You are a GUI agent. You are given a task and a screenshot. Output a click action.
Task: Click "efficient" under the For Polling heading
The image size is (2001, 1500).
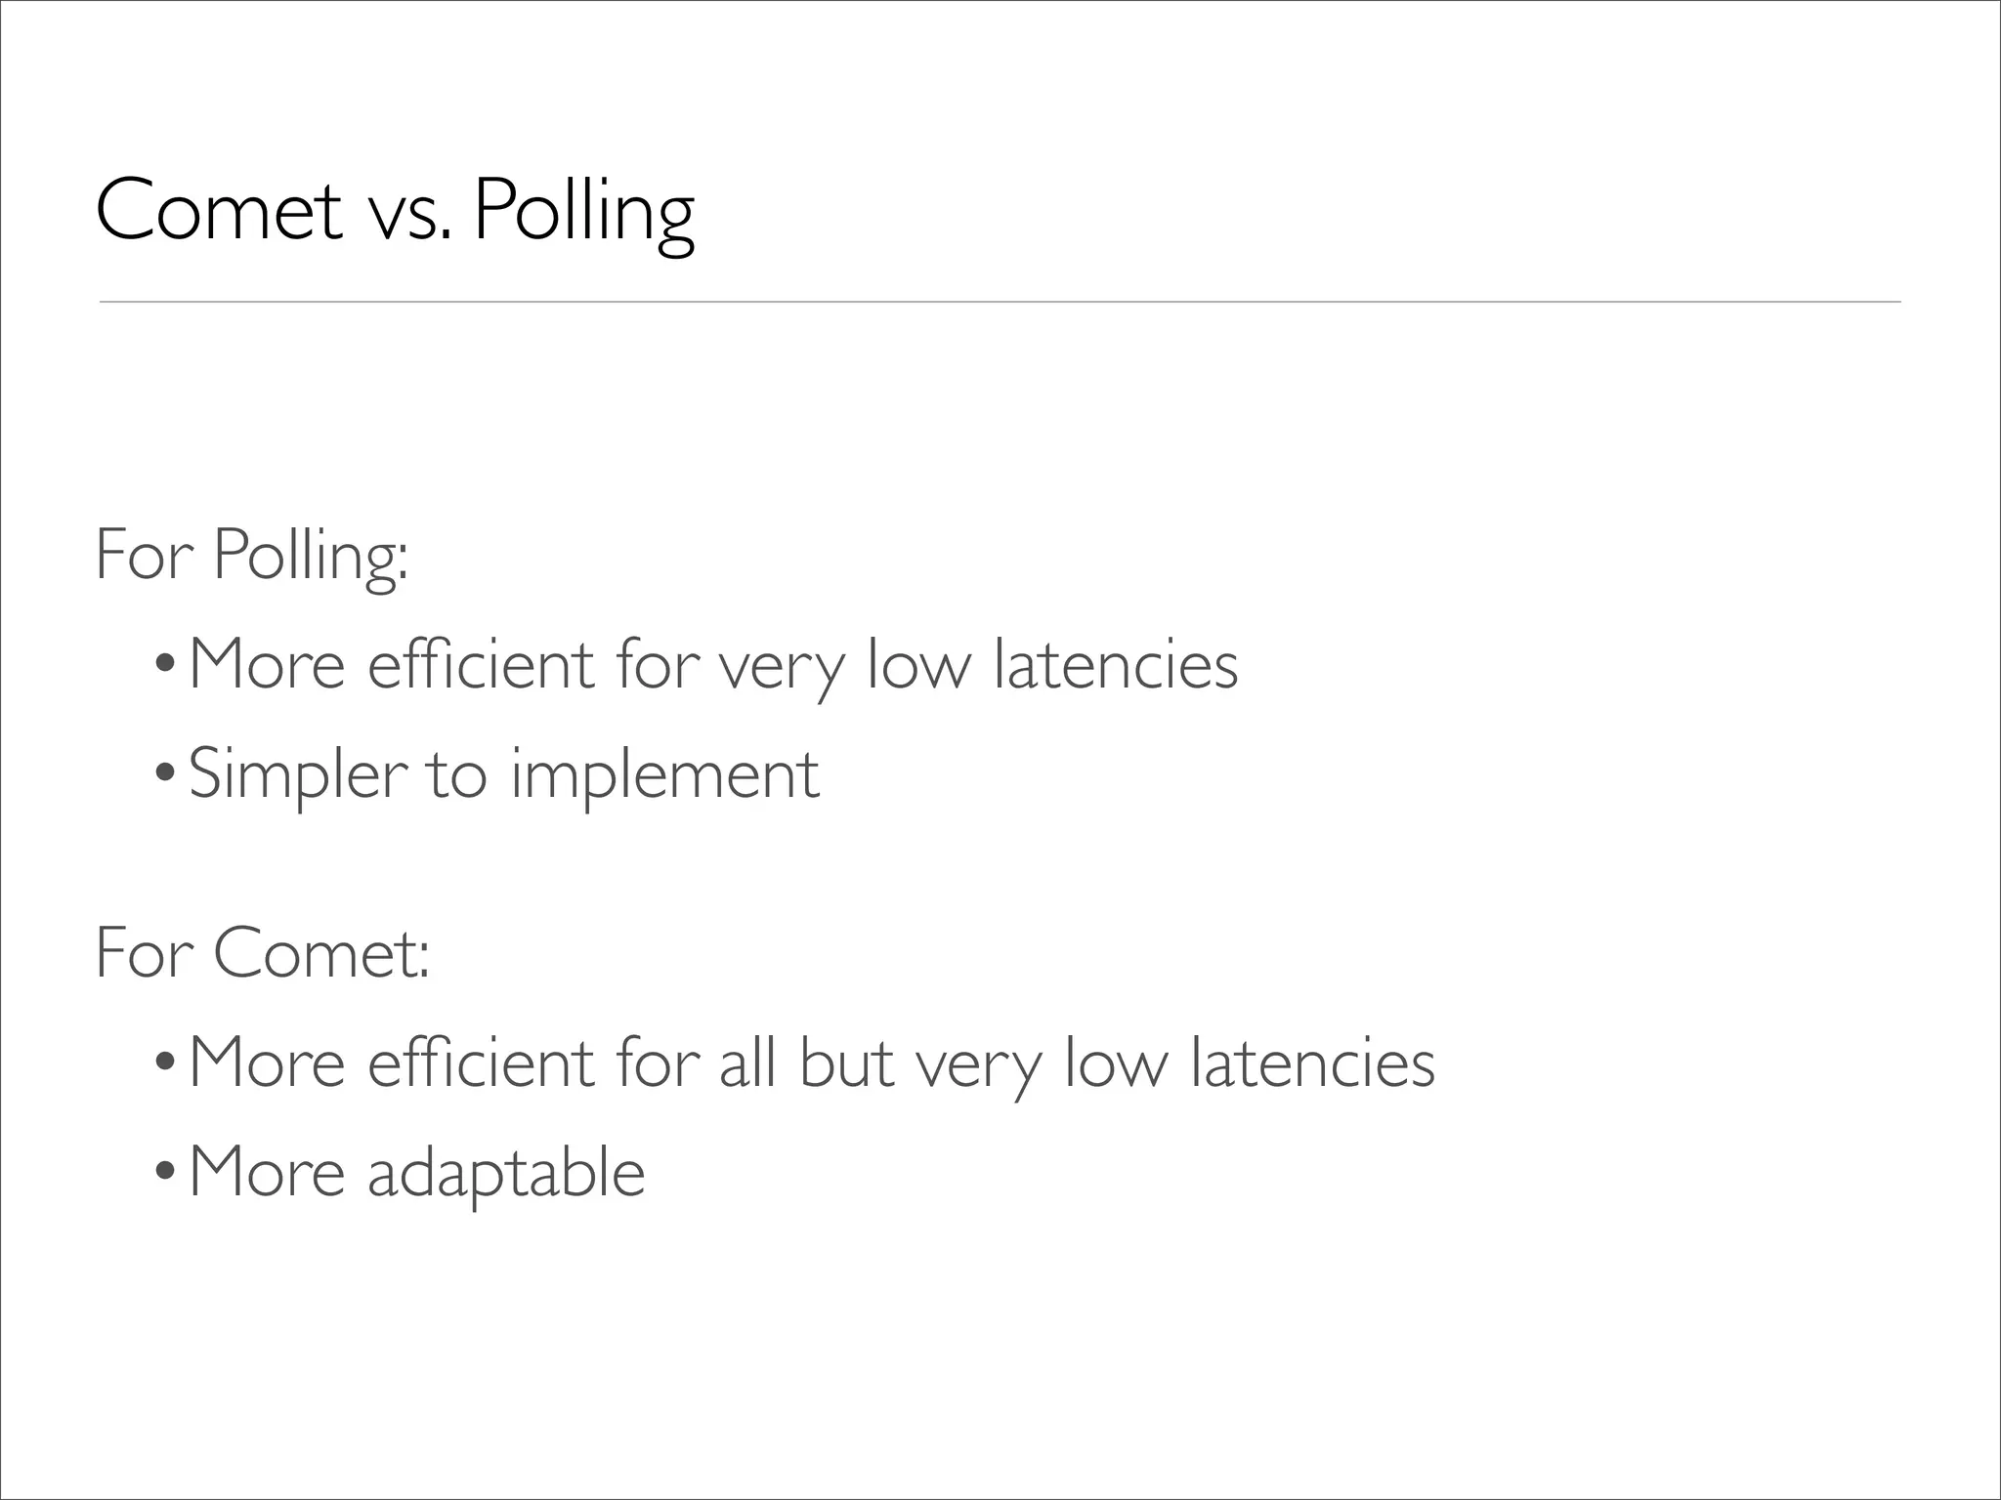tap(481, 665)
